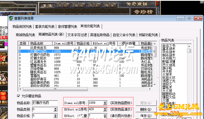Open the 装饰 tab in game shop
This screenshot has height=119, width=204.
47,5
